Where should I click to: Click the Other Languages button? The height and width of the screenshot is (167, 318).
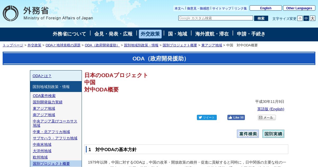pos(299,8)
